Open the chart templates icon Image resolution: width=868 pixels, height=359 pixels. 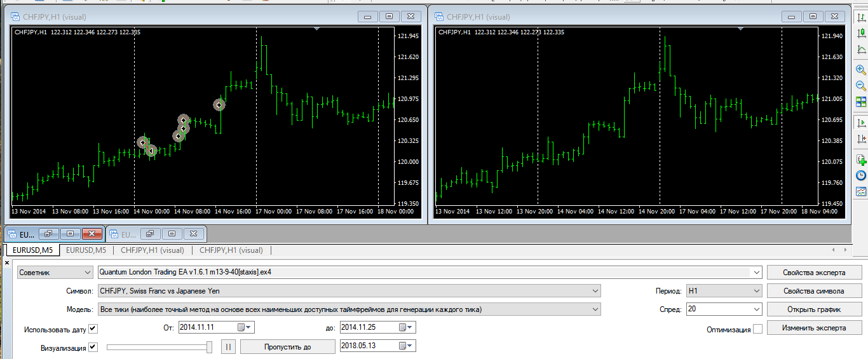coord(861,191)
